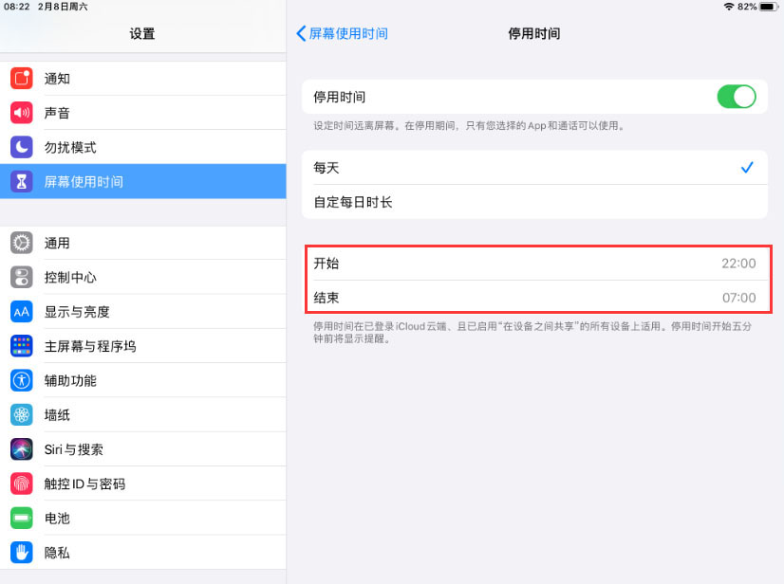This screenshot has height=584, width=784.
Task: Tap the Touch ID fingerprint icon
Action: pyautogui.click(x=22, y=484)
